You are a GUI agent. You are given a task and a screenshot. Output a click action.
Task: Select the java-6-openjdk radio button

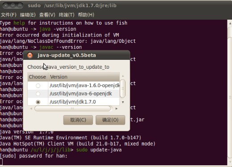(38, 94)
